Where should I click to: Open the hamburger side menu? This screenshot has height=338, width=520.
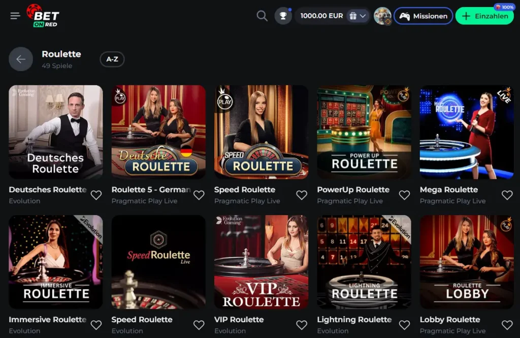pyautogui.click(x=15, y=16)
